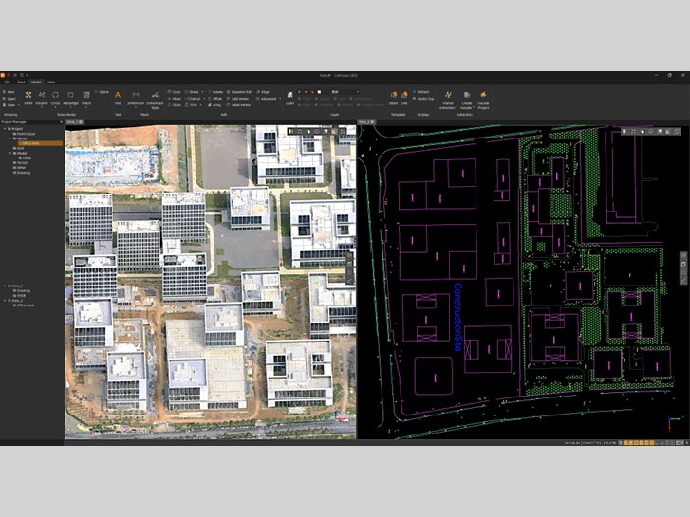The height and width of the screenshot is (517, 690).
Task: Select OSGB item under Model
Action: 27,158
